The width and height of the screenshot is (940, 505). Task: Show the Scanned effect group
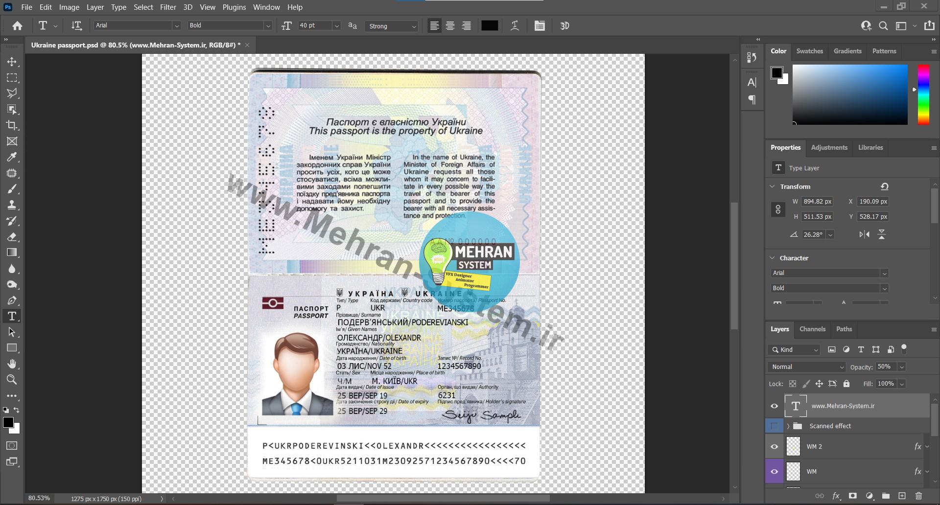774,426
